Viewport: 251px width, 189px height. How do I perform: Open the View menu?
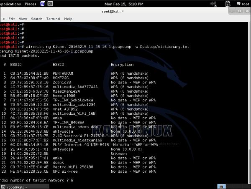pos(23,19)
